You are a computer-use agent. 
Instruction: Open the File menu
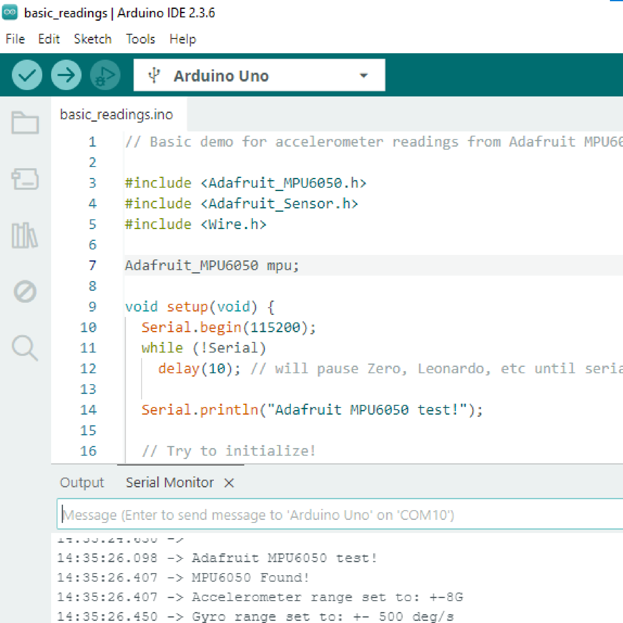click(15, 39)
